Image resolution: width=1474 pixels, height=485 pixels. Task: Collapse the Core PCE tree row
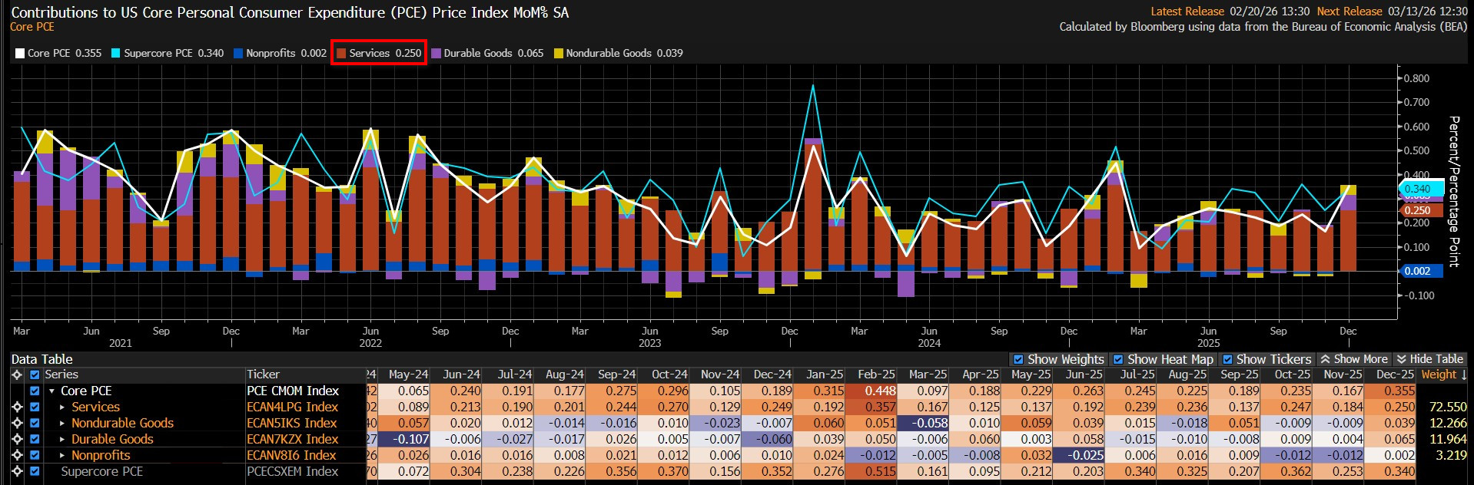pyautogui.click(x=51, y=391)
